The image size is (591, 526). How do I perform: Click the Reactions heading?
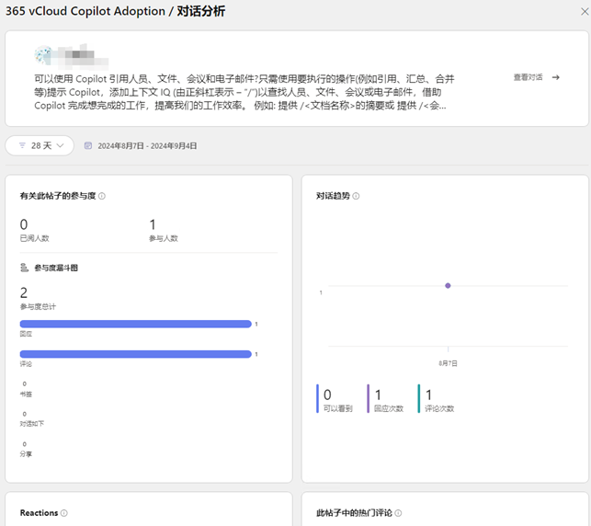pos(39,513)
